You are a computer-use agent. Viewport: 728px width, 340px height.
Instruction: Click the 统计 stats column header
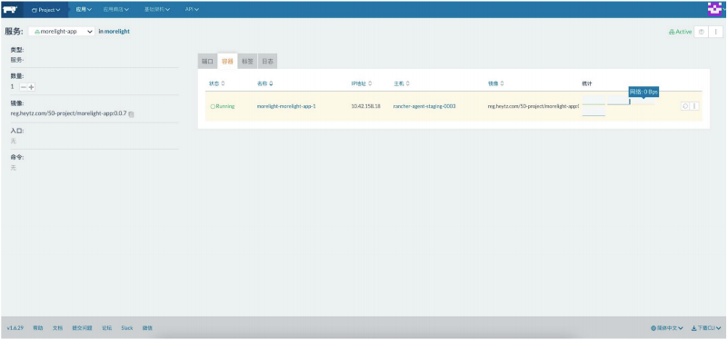coord(587,83)
